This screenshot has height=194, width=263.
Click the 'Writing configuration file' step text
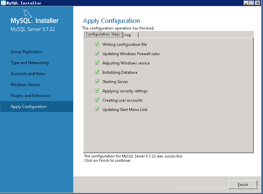pyautogui.click(x=125, y=45)
